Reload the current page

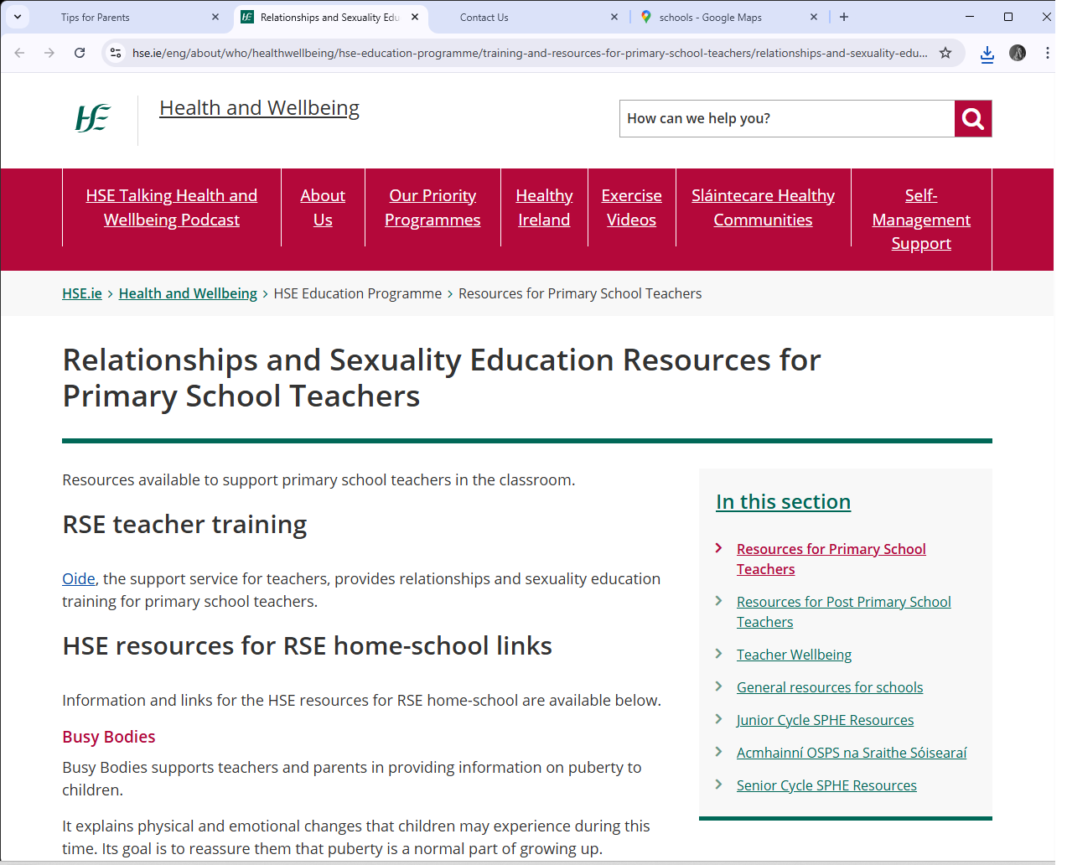coord(80,52)
